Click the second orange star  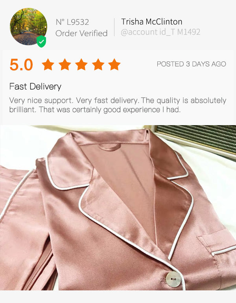pos(65,65)
